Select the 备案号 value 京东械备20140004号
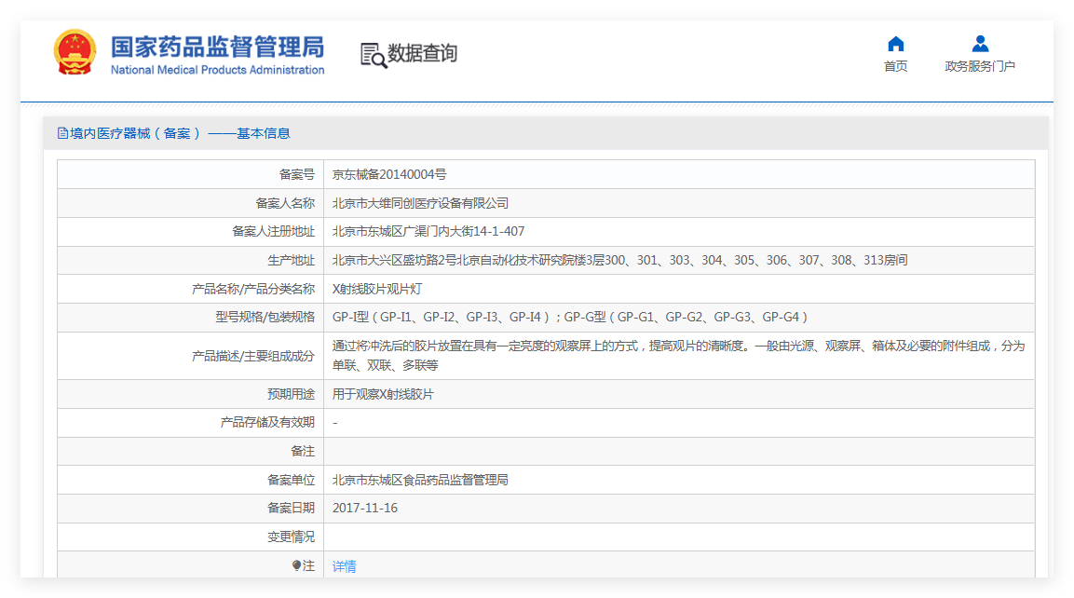 389,174
